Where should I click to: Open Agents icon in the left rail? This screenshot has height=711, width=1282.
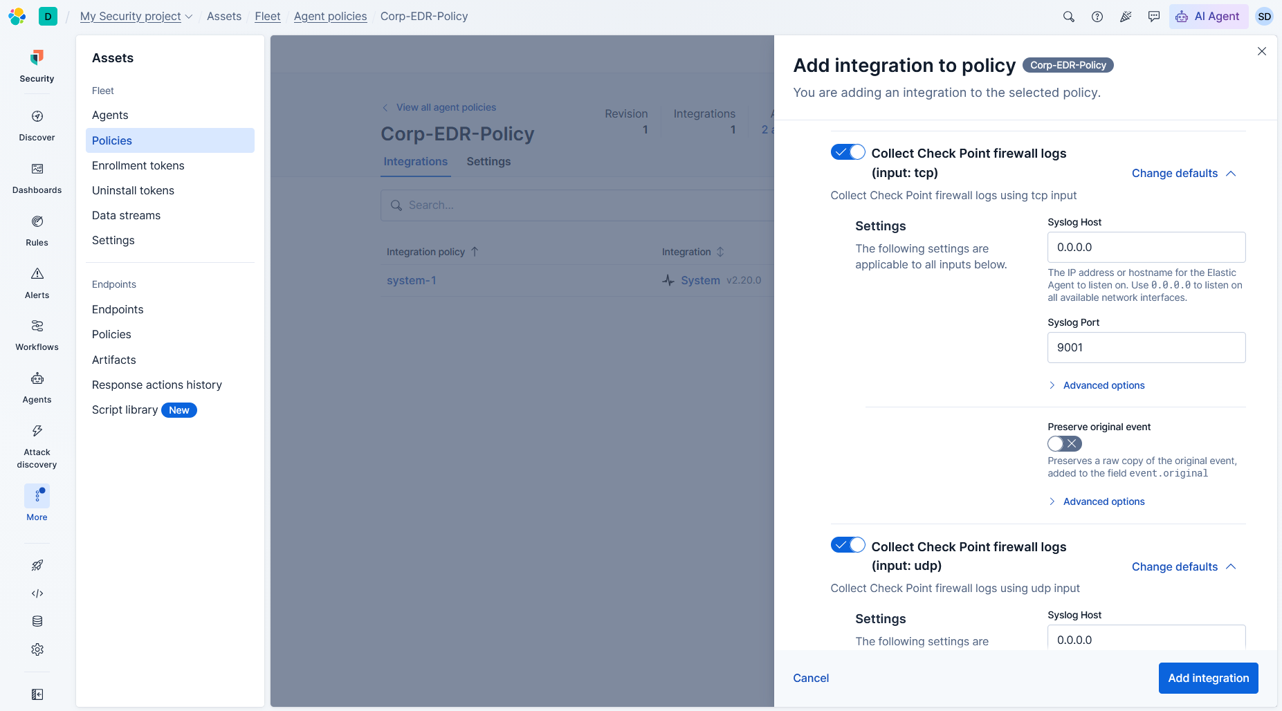coord(37,387)
